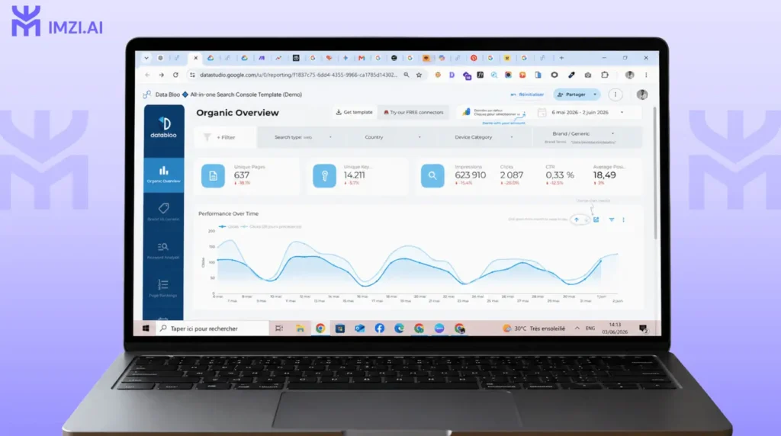This screenshot has width=781, height=436.
Task: Open the notification center icon
Action: click(x=643, y=329)
